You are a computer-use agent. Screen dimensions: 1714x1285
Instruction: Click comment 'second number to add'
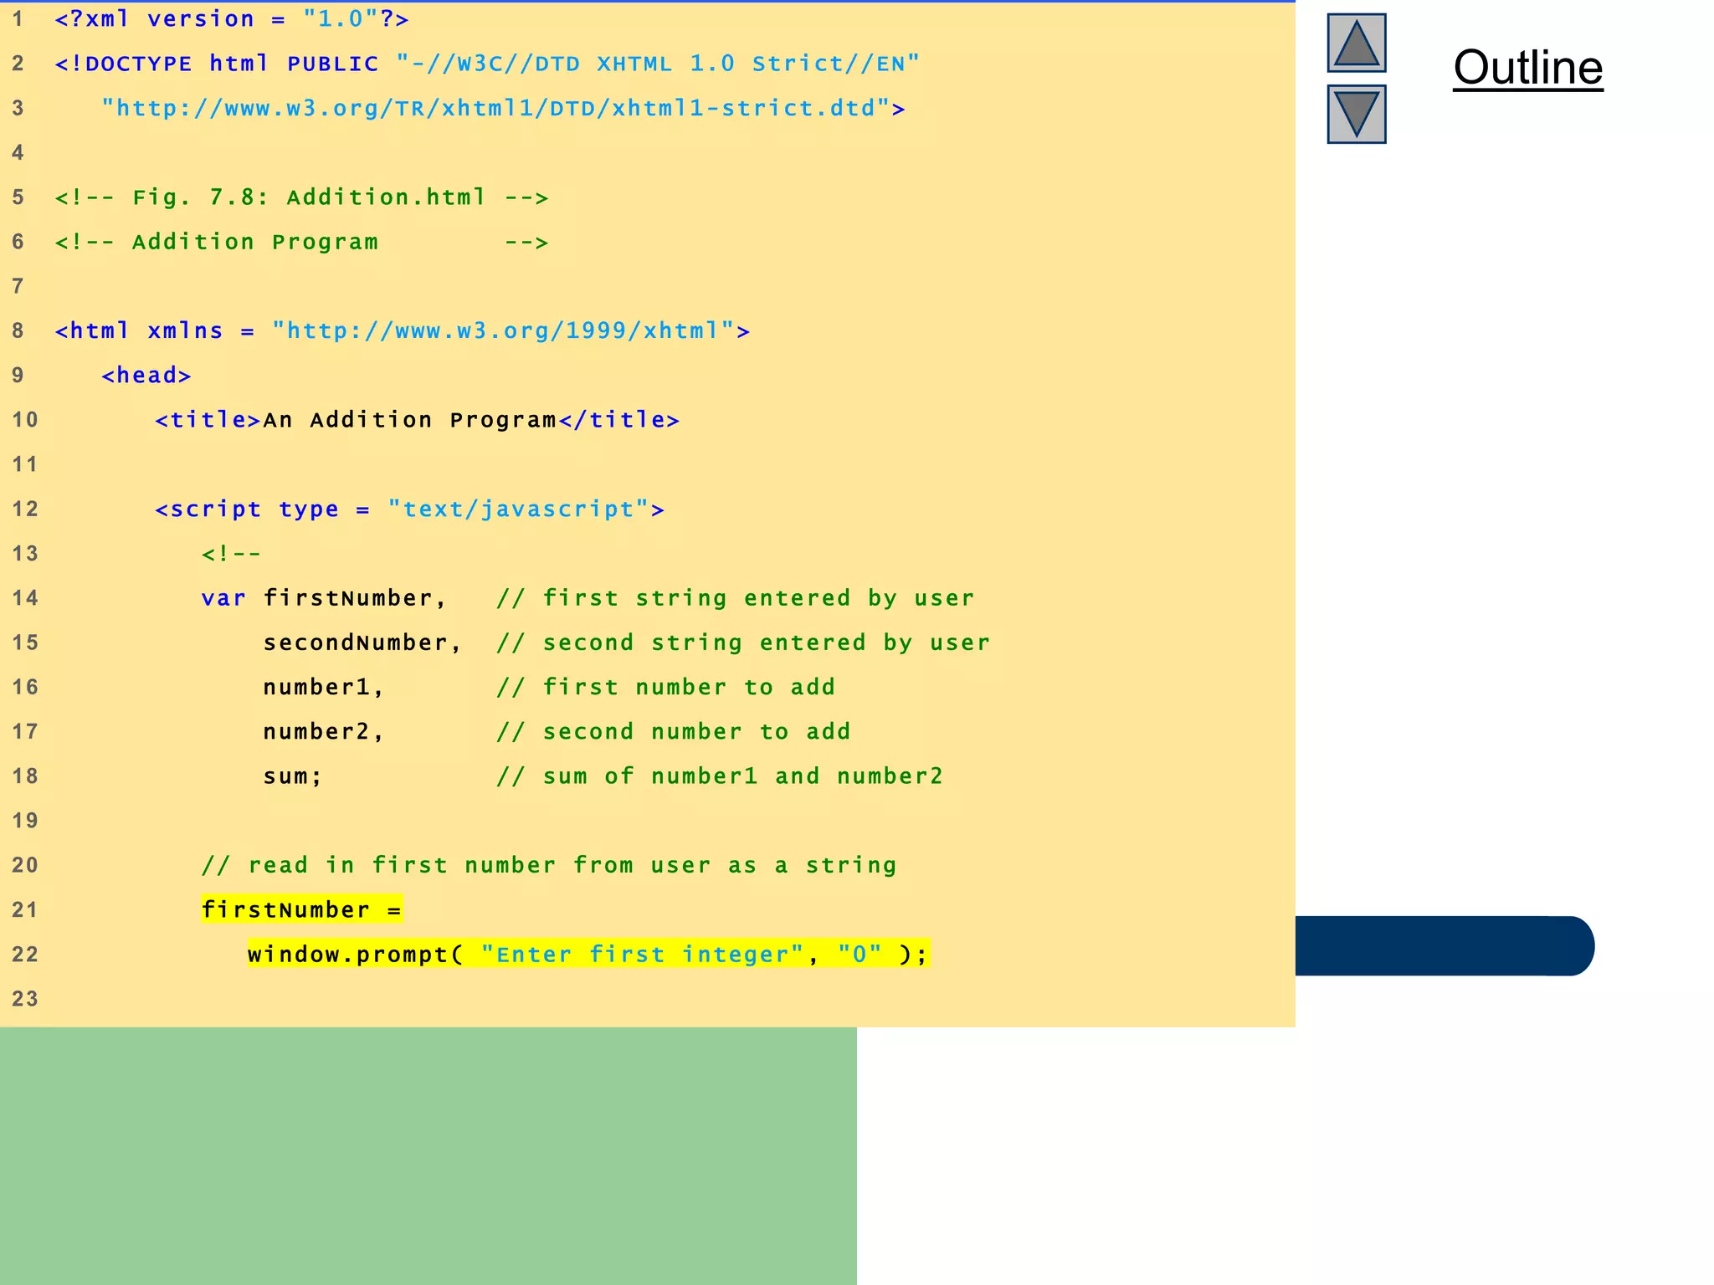click(674, 731)
